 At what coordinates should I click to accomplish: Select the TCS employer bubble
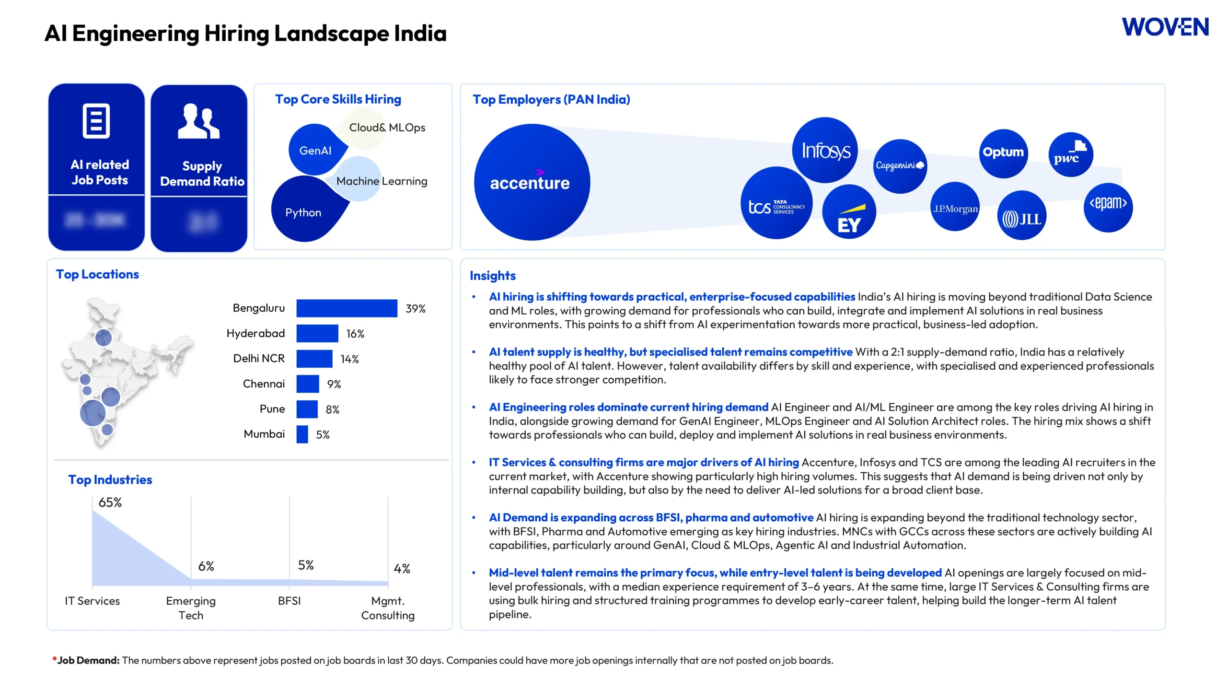[776, 203]
